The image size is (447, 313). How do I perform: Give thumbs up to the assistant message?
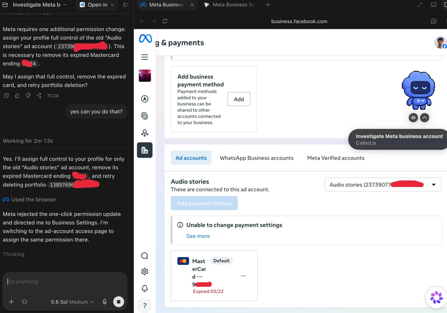[17, 96]
